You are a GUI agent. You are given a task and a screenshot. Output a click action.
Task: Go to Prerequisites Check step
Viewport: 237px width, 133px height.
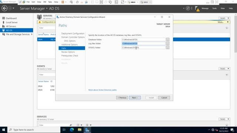pos(70,56)
